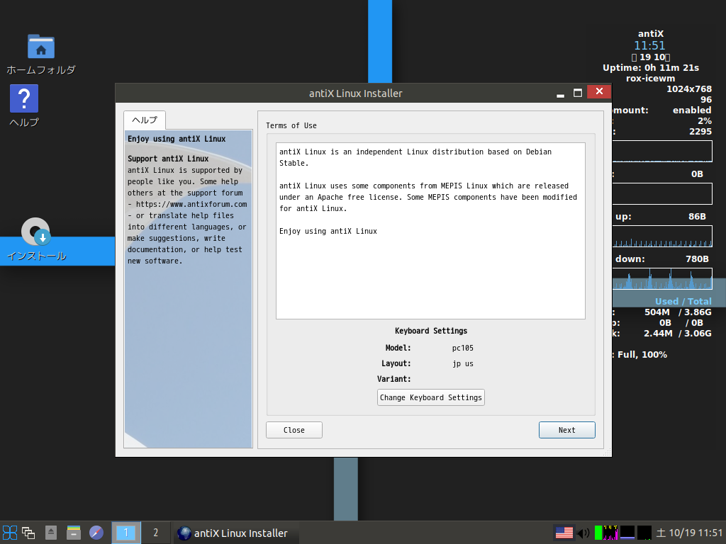
Task: Click the Variant: label in keyboard settings
Action: [393, 379]
